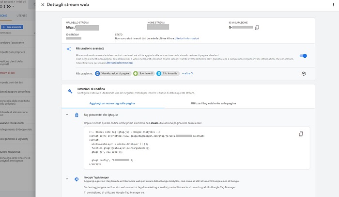Viewport: 339px width, 197px height.
Task: Click the Tag globale del sito (gtag.js) heading
Action: 101,115
